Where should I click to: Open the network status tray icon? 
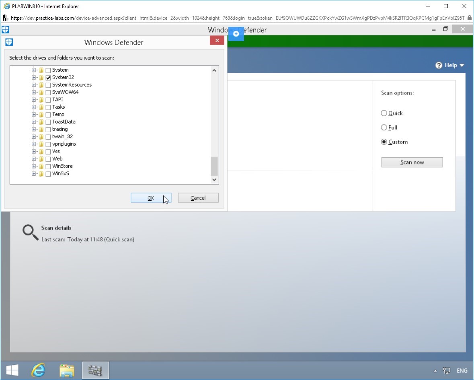point(447,371)
